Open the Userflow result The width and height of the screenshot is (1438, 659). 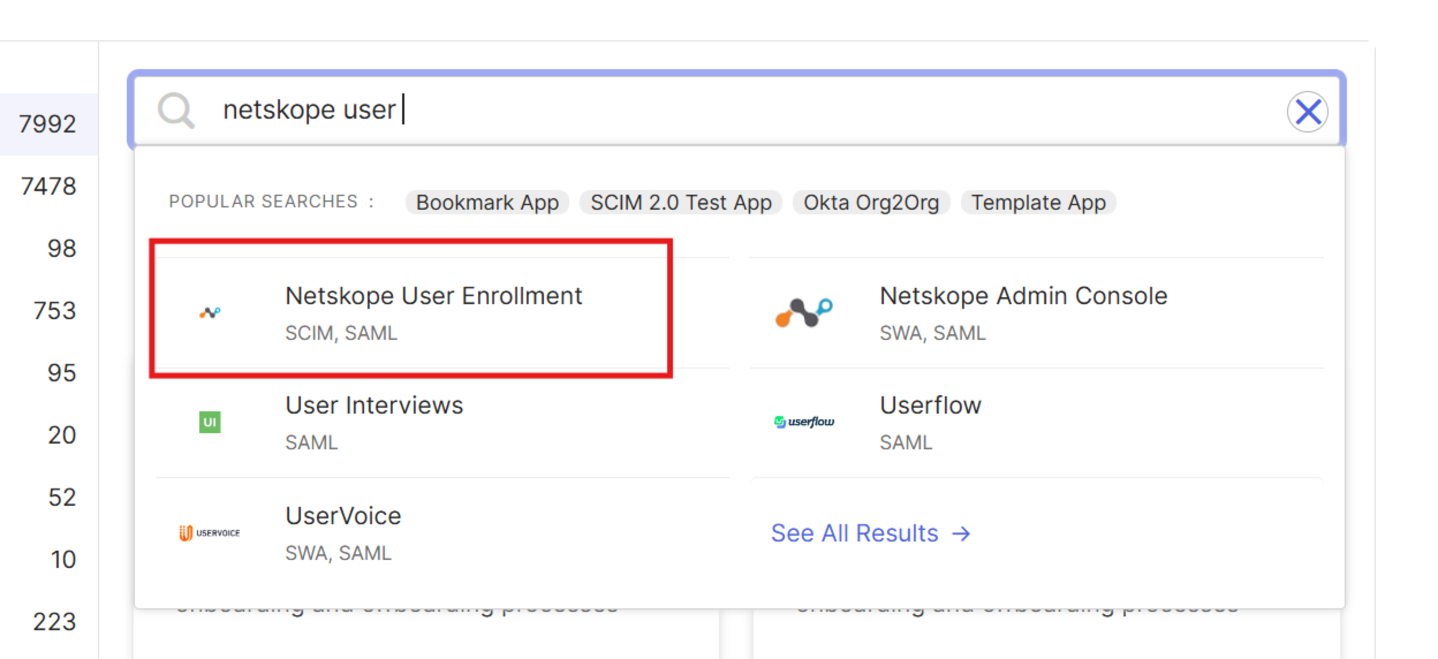[1037, 423]
